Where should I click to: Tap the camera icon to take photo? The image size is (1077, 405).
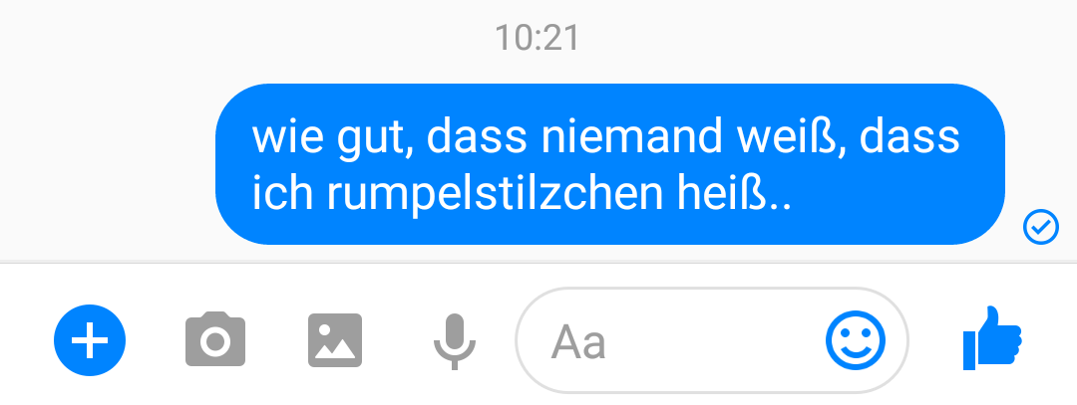(x=215, y=339)
